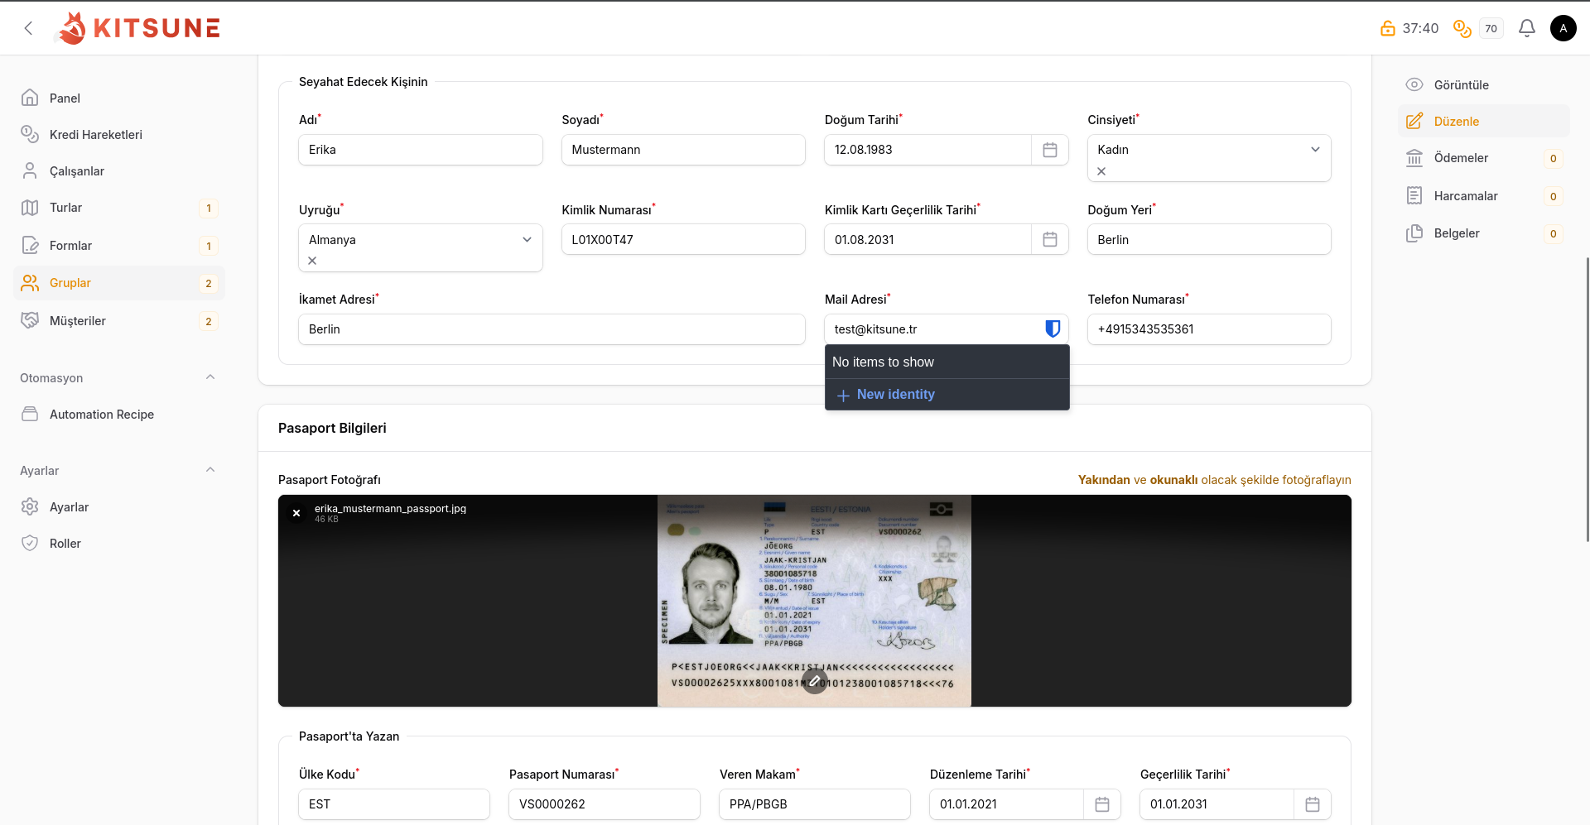Click the Bitwarden shield in Mail Adresi
This screenshot has width=1590, height=825.
click(1053, 329)
